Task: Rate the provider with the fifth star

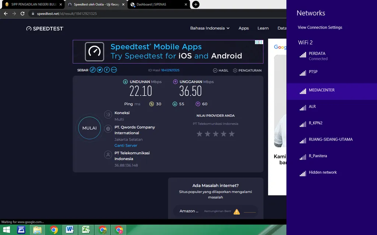Action: point(232,134)
